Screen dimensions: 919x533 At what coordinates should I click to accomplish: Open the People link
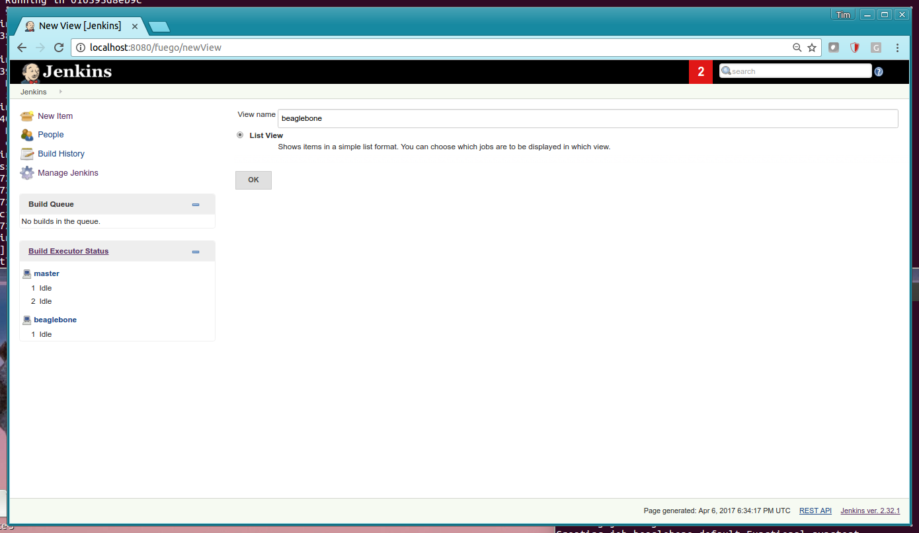[51, 135]
